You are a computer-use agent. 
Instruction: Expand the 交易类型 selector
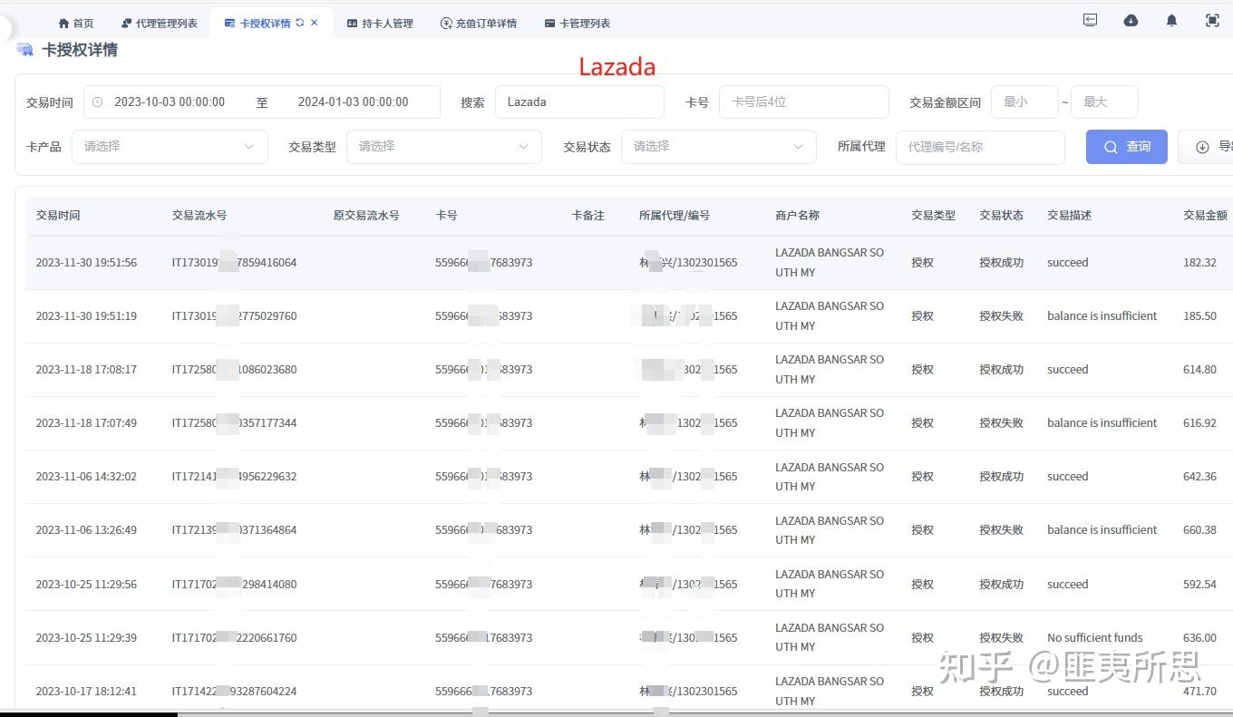[x=443, y=146]
